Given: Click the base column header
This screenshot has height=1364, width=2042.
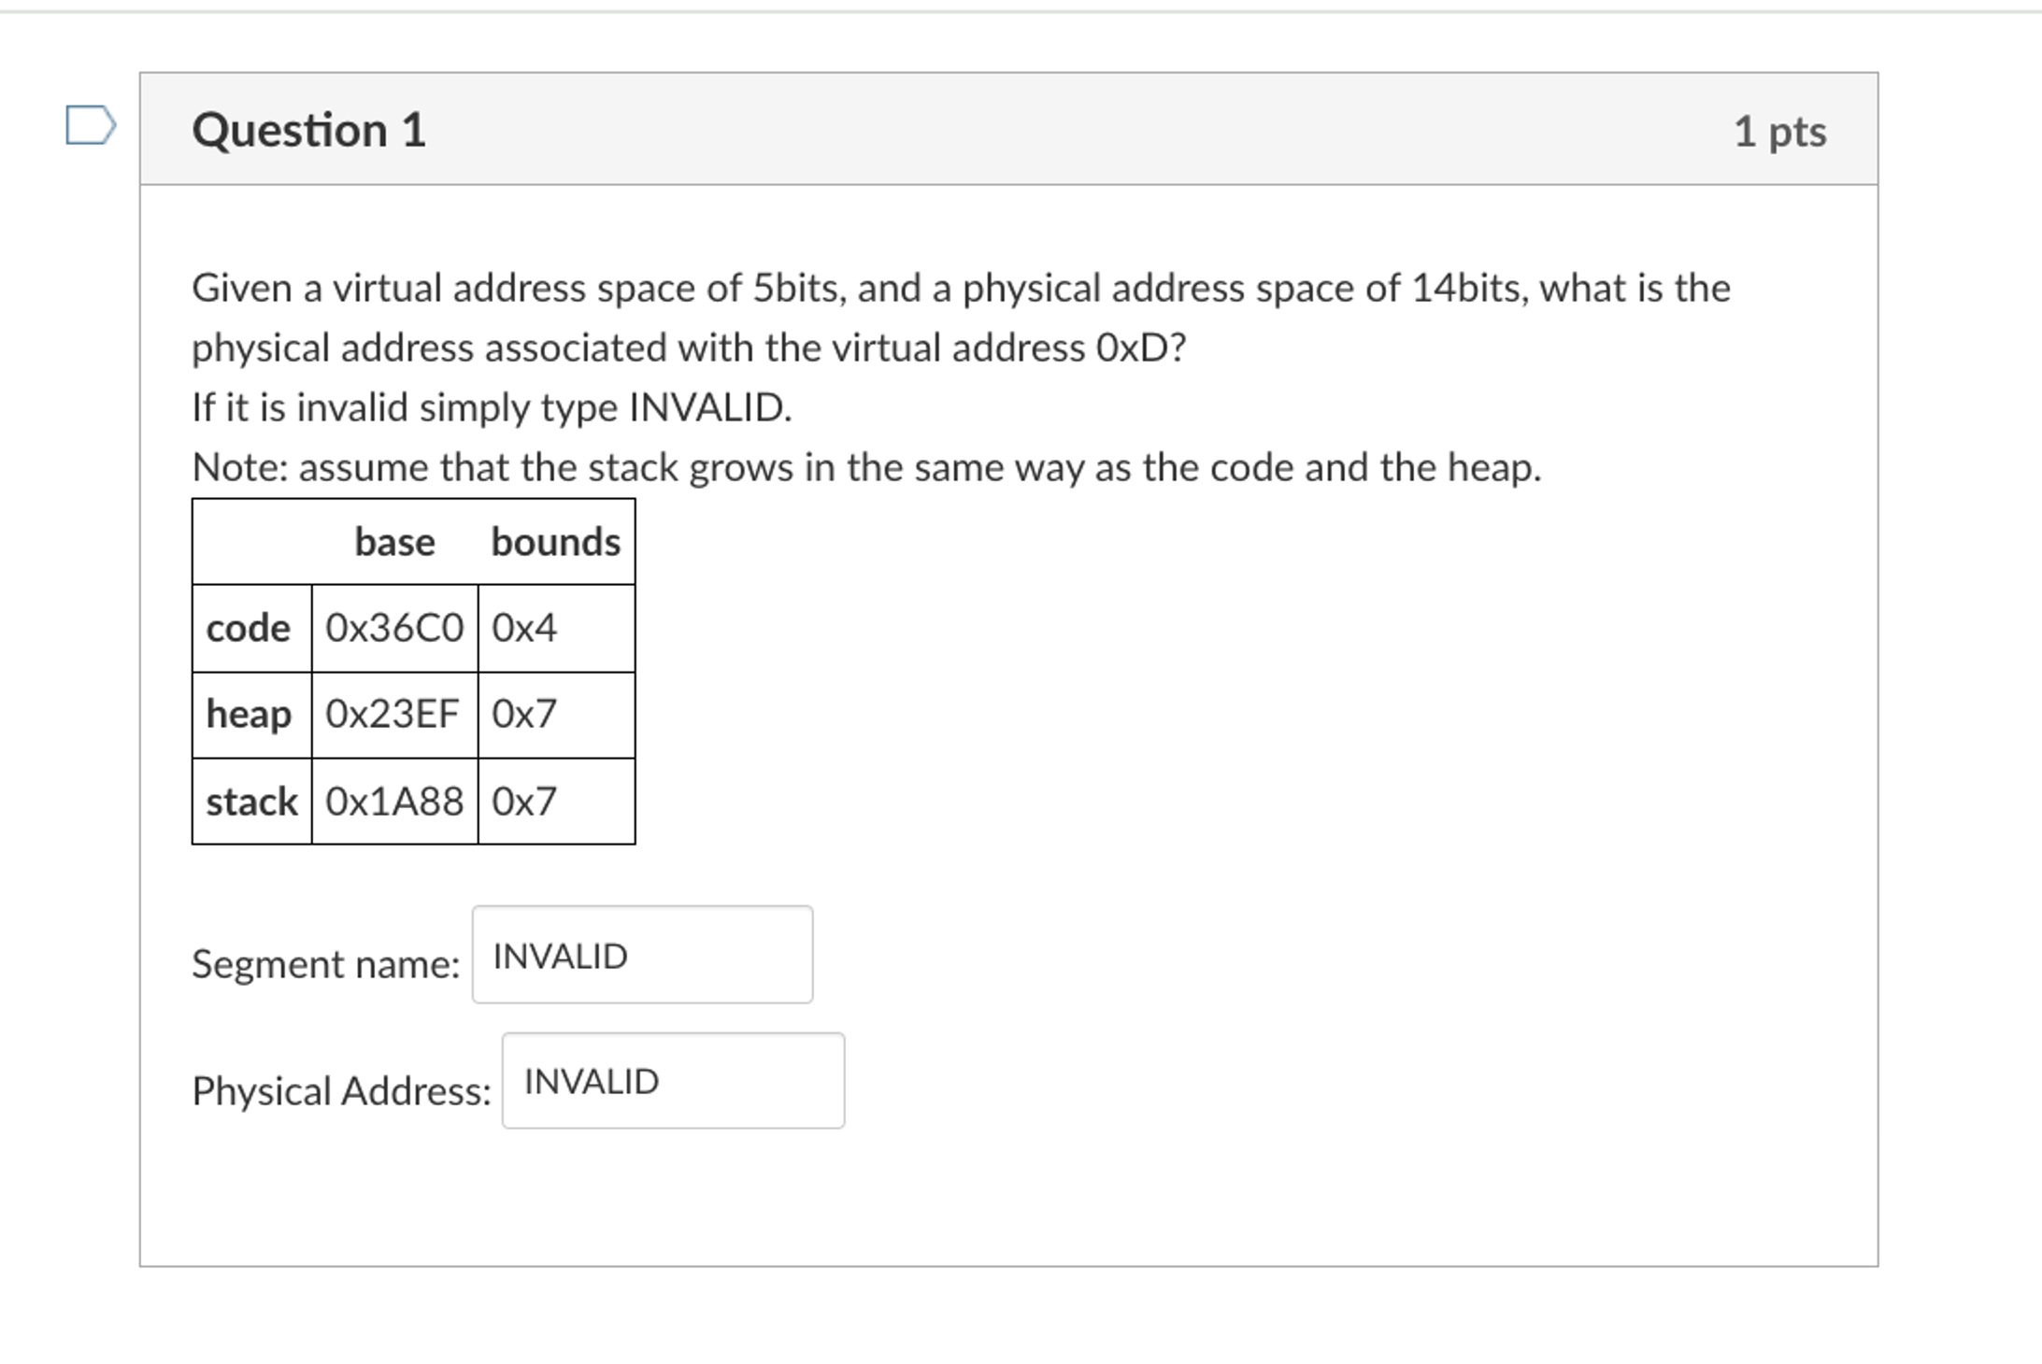Looking at the screenshot, I should (x=395, y=541).
